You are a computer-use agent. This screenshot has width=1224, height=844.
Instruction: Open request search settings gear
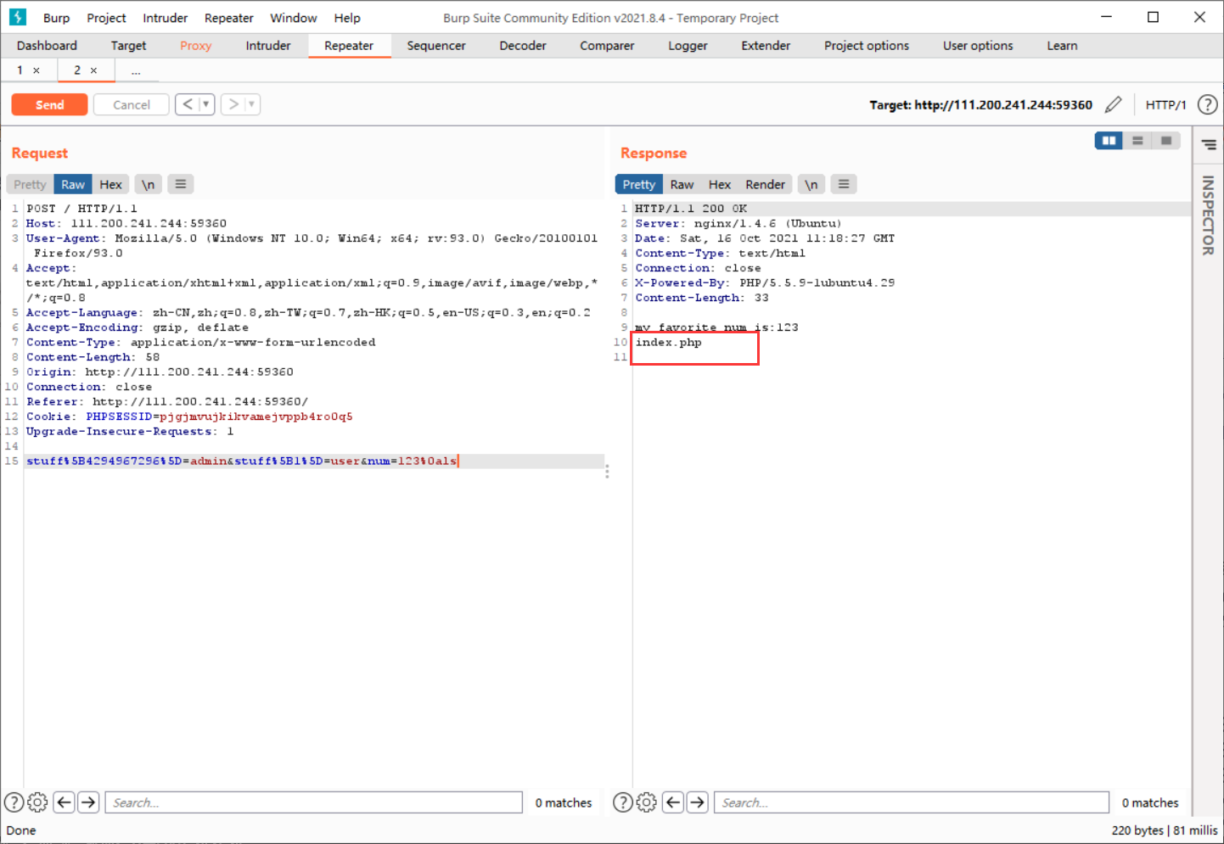[x=37, y=802]
